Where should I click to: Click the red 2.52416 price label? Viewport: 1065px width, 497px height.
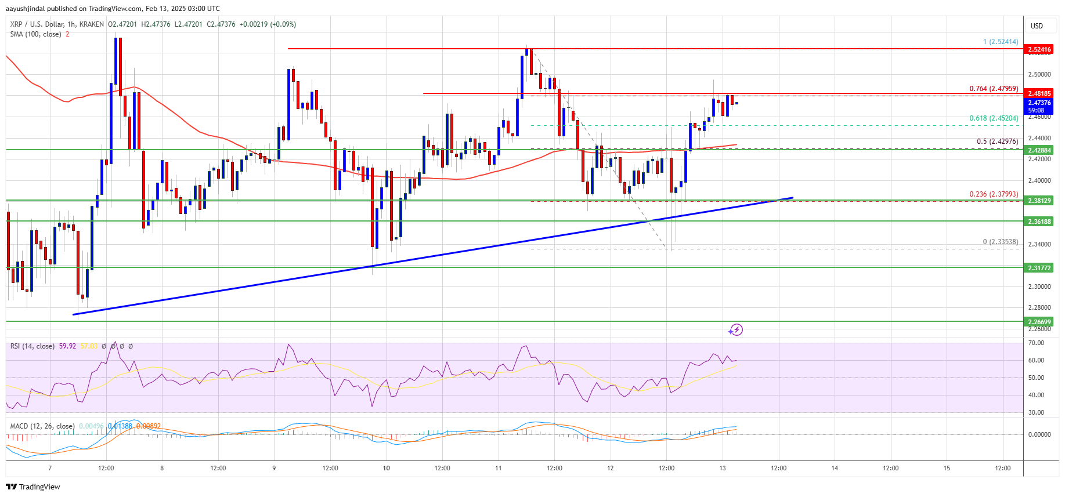tap(1039, 50)
